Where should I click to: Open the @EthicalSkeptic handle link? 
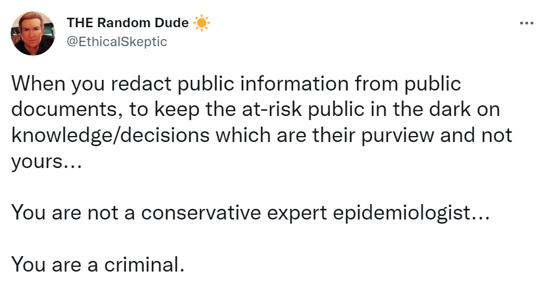point(117,41)
